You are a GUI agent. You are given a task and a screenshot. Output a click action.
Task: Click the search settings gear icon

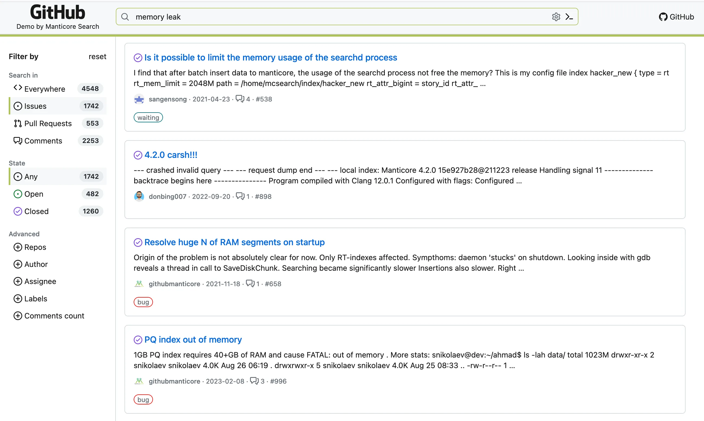click(x=555, y=17)
